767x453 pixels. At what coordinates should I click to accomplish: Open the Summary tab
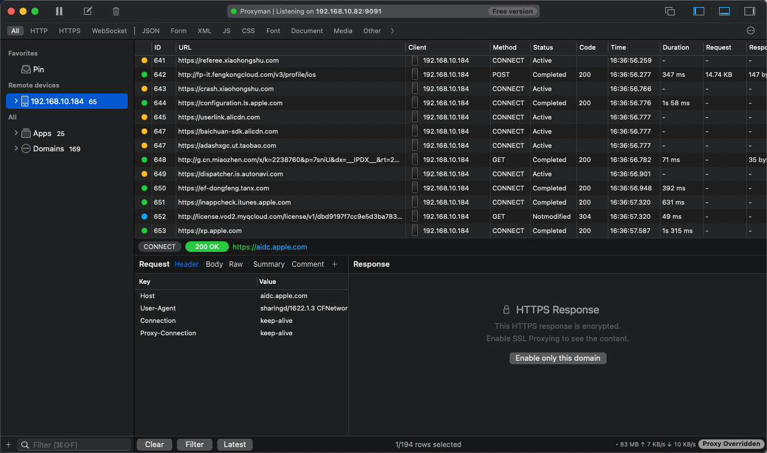pos(269,264)
